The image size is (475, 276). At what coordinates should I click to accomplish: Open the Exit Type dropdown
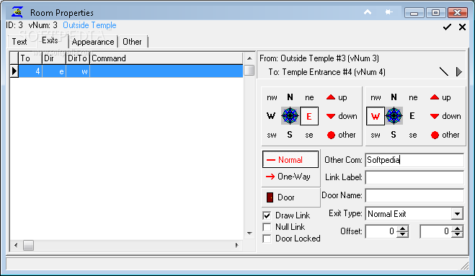(x=457, y=214)
